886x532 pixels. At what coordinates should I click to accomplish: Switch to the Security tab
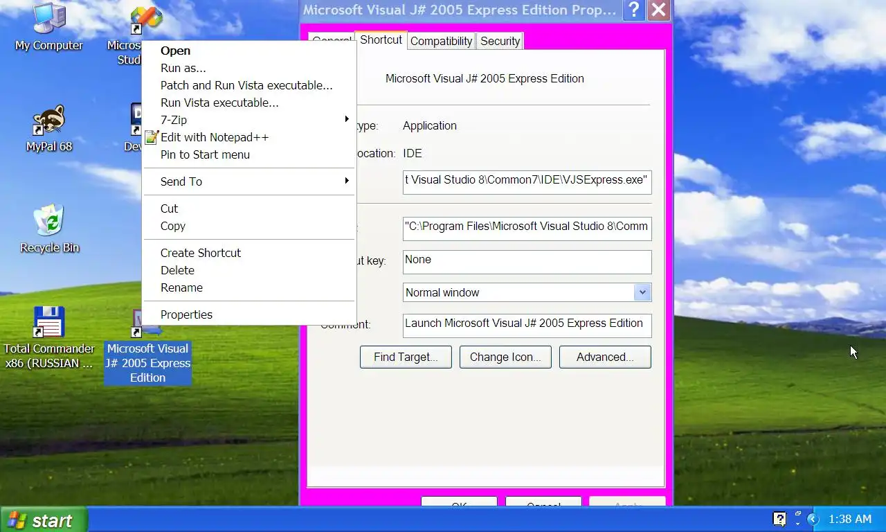coord(500,42)
